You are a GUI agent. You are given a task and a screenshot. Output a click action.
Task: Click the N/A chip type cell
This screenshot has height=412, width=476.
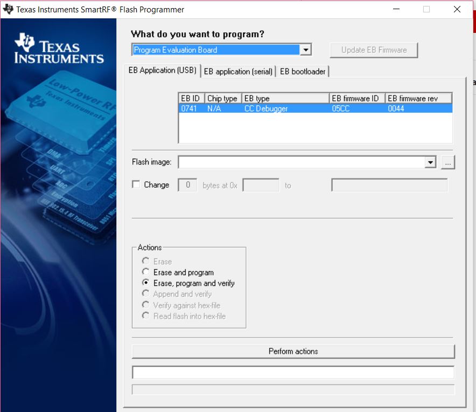point(214,108)
